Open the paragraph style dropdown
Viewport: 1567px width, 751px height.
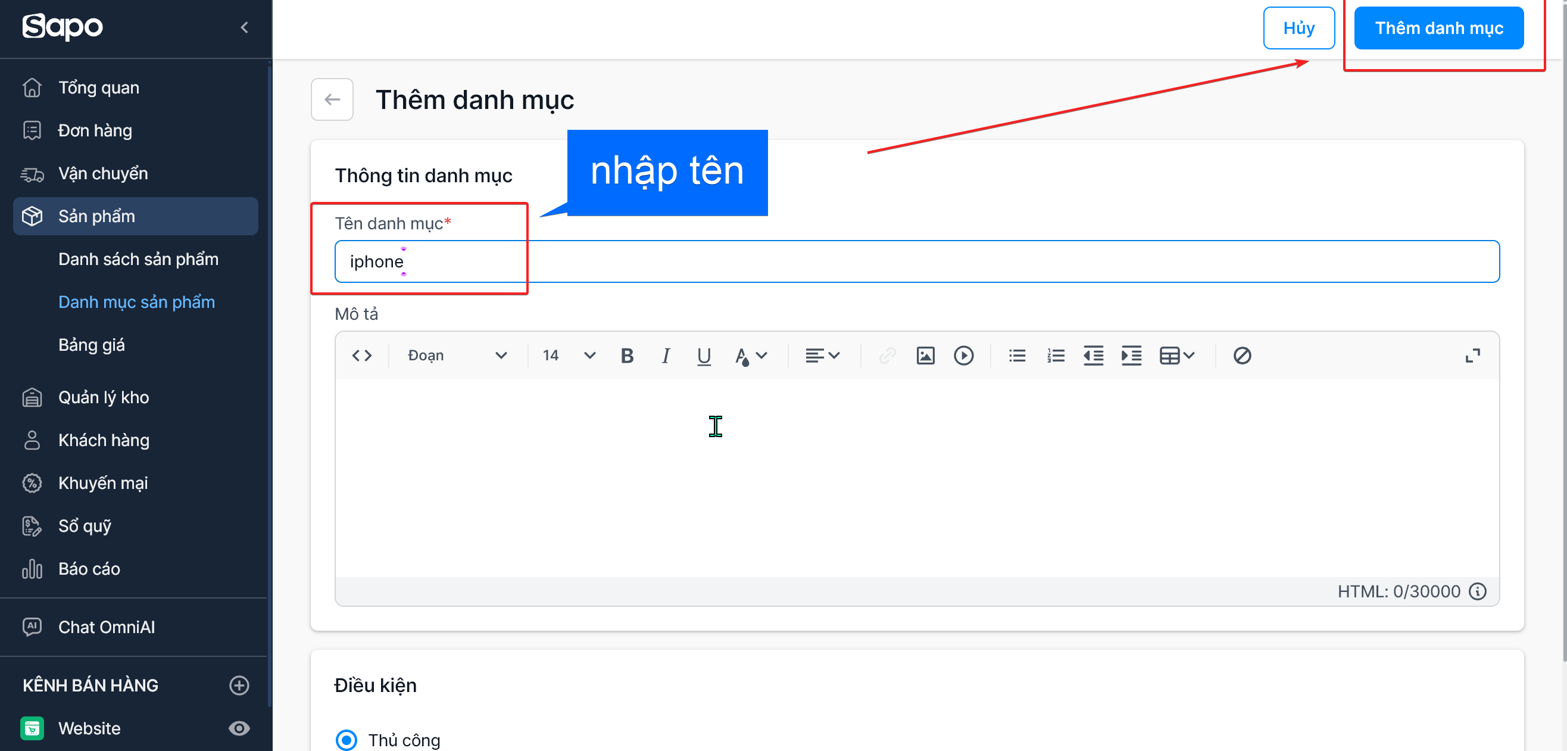458,356
